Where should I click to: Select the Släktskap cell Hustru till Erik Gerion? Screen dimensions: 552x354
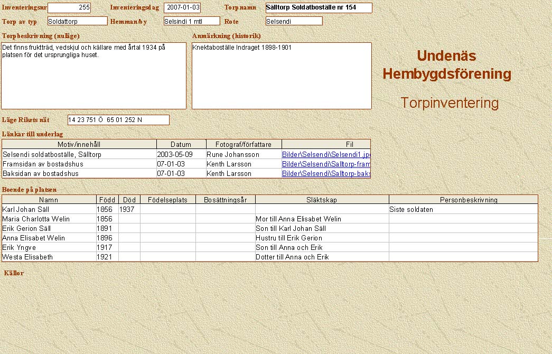coord(322,238)
